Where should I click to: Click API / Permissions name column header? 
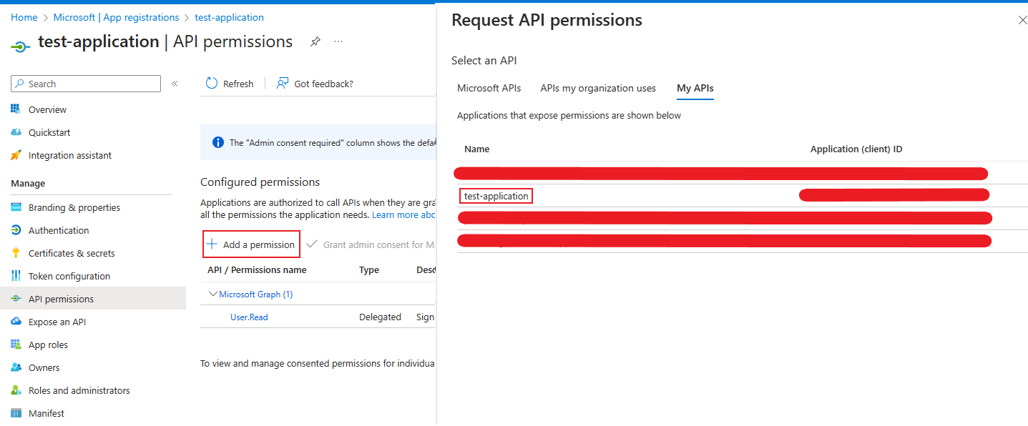[x=257, y=269]
